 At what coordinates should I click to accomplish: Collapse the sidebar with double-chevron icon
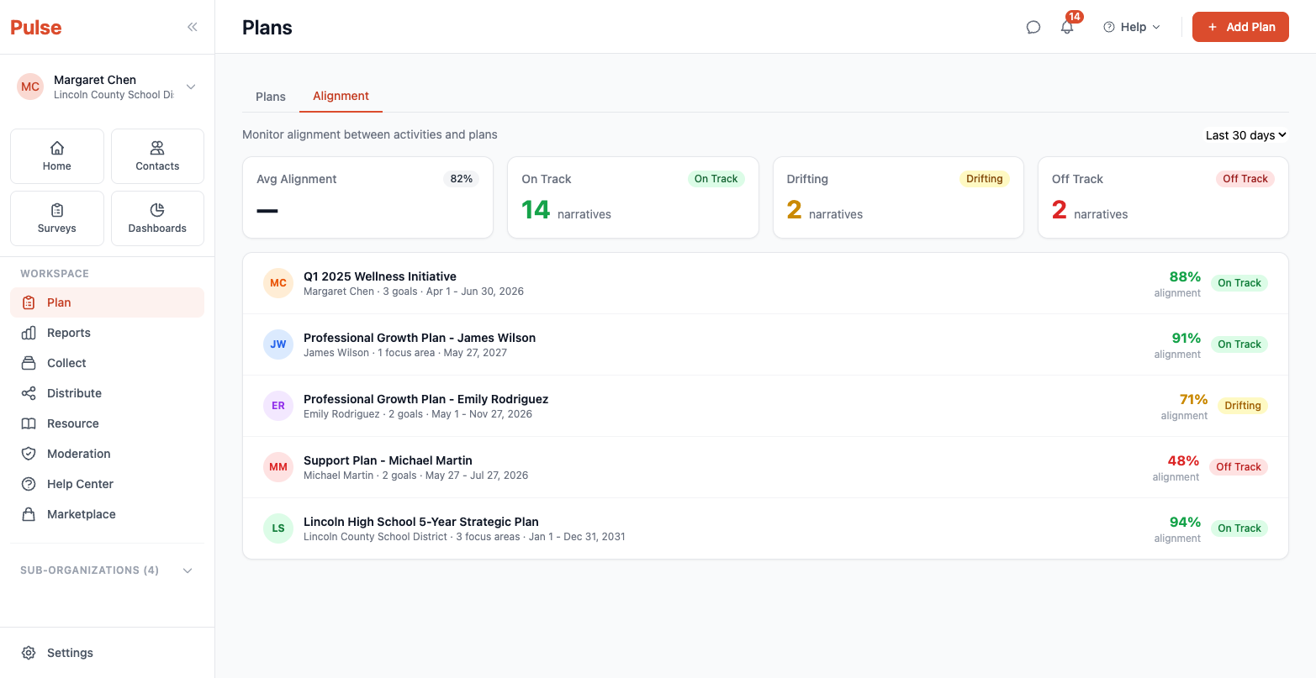193,27
